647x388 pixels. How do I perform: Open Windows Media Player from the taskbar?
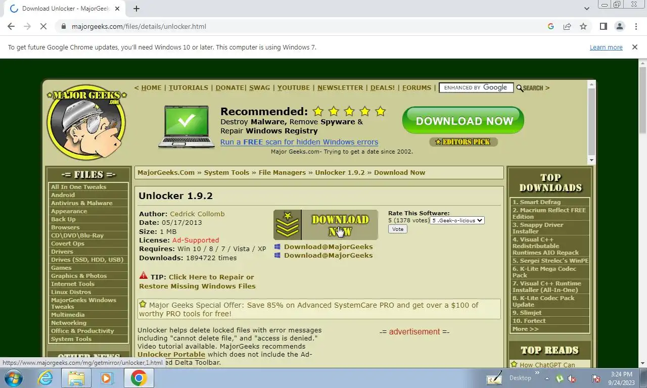point(107,378)
